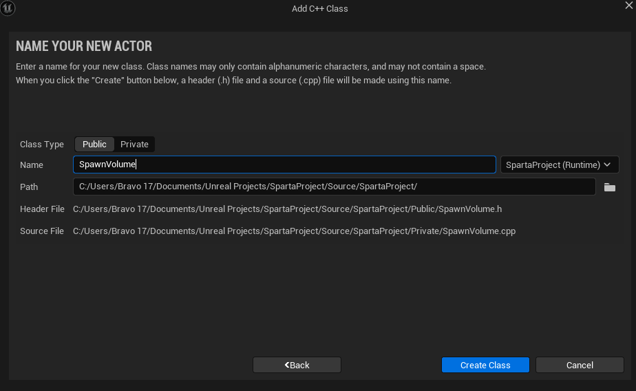The width and height of the screenshot is (636, 391).
Task: Click the Header File path ending SpawnVolume.h
Action: [287, 209]
